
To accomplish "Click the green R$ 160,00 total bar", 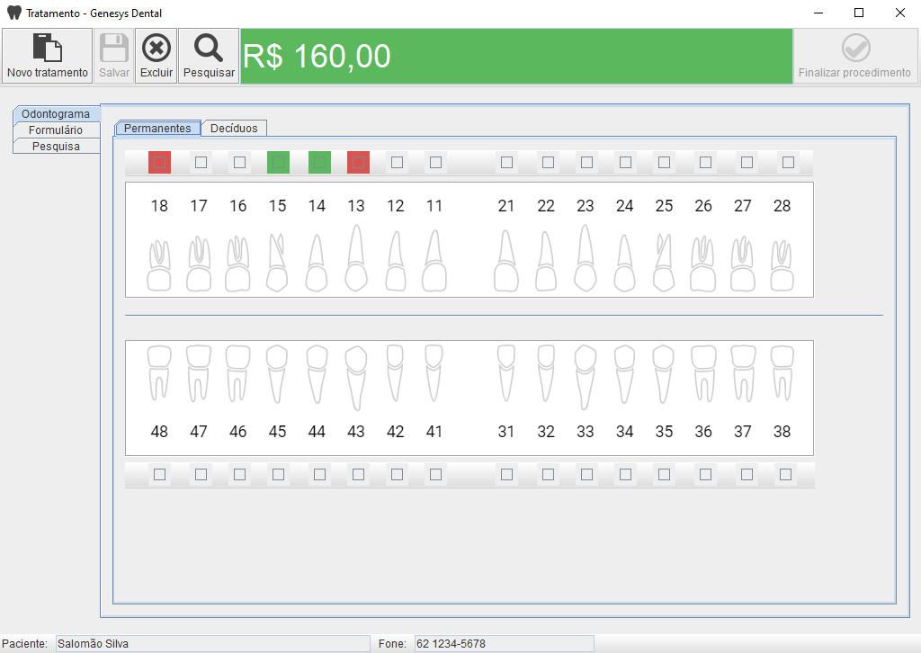I will [x=516, y=56].
